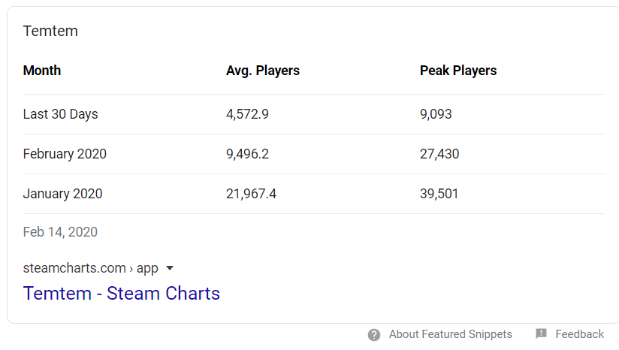
Task: Select the February 2020 row label
Action: click(65, 154)
